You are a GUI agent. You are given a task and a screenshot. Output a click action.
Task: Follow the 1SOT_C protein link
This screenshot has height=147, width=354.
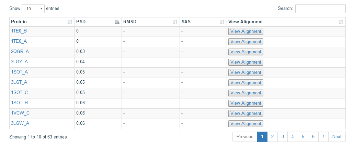(20, 92)
